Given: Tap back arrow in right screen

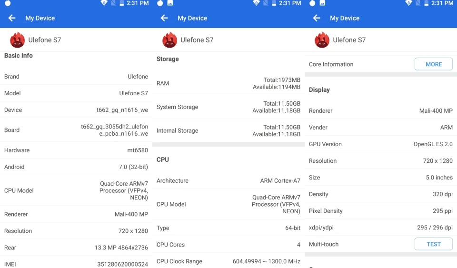Looking at the screenshot, I should [x=317, y=18].
